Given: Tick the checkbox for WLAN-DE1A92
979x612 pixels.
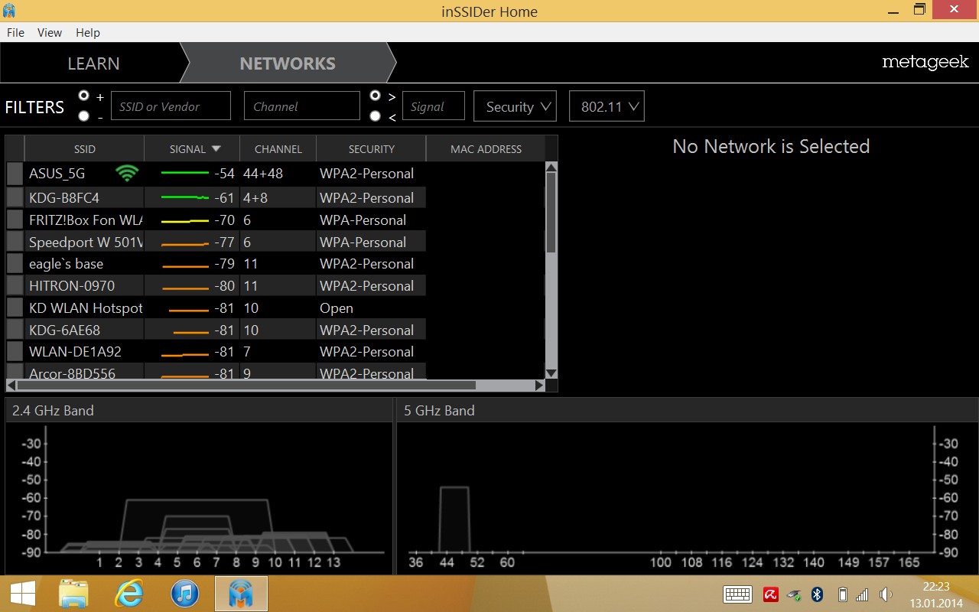Looking at the screenshot, I should click(15, 352).
